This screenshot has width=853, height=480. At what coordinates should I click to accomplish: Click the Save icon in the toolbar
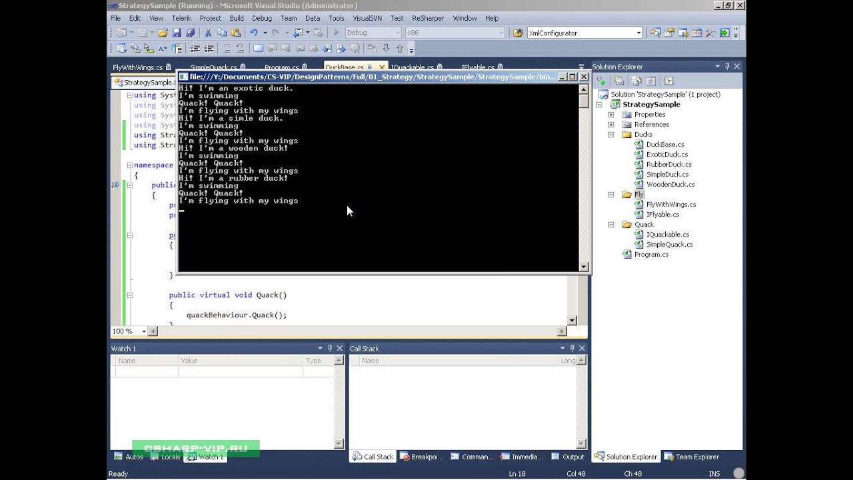coord(177,33)
